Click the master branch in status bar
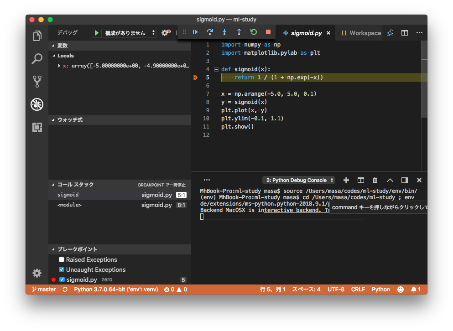This screenshot has width=453, height=331. (44, 290)
